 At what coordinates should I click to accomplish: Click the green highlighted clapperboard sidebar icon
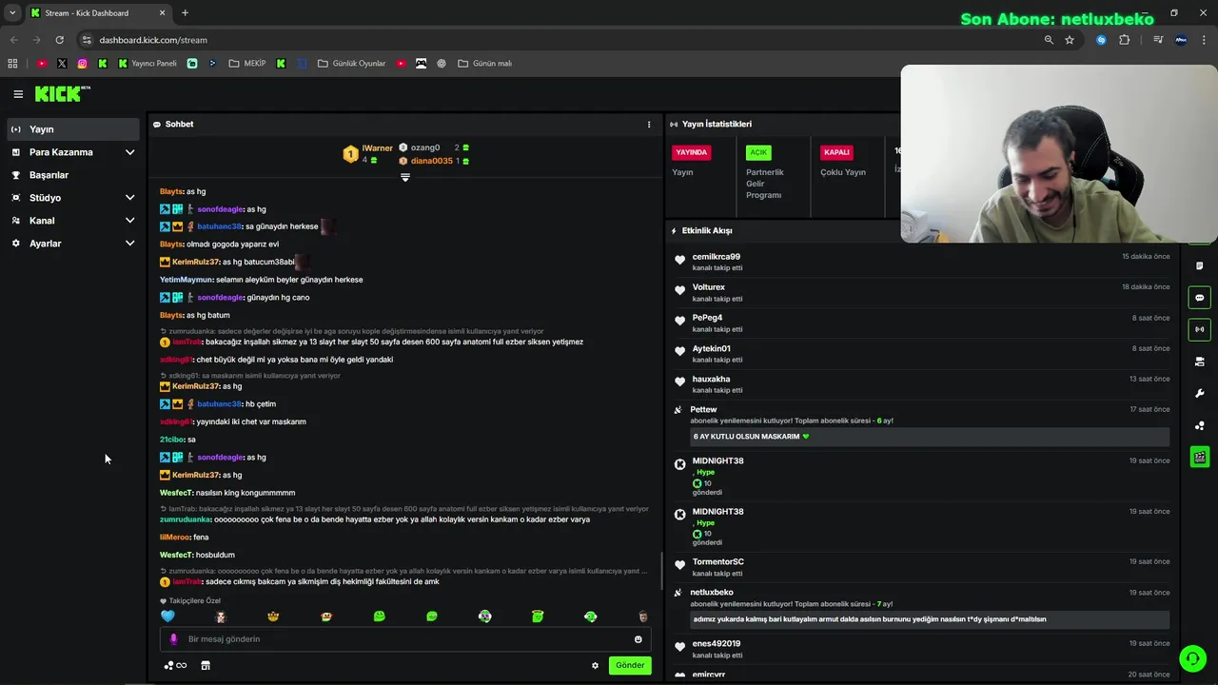1200,458
